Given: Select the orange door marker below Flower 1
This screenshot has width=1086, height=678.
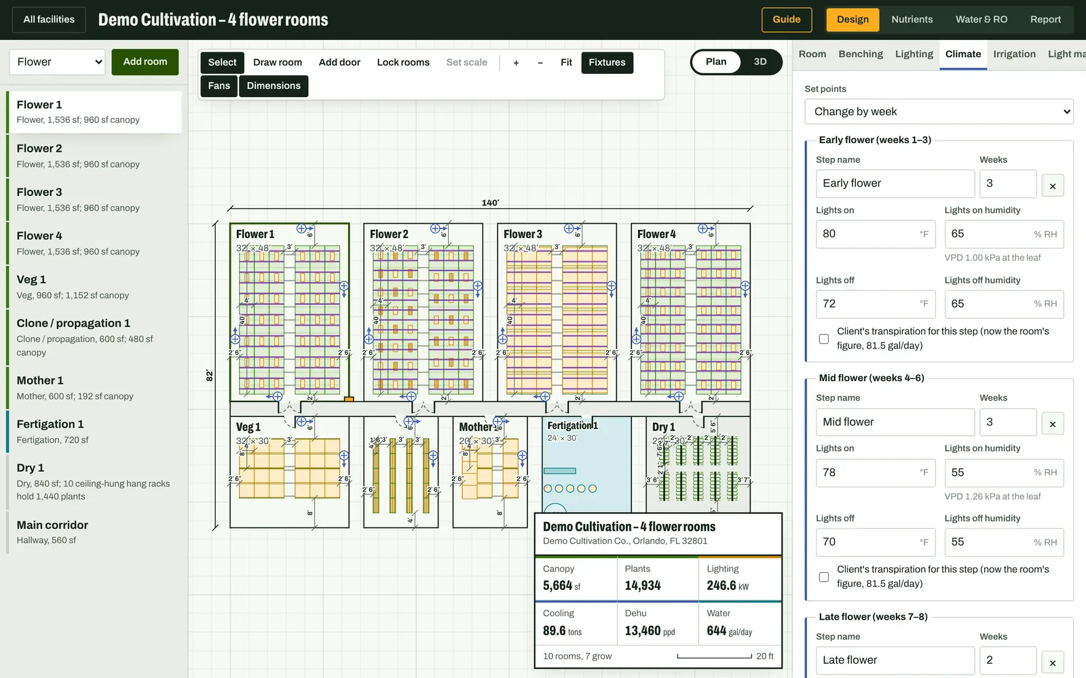Looking at the screenshot, I should click(x=349, y=399).
